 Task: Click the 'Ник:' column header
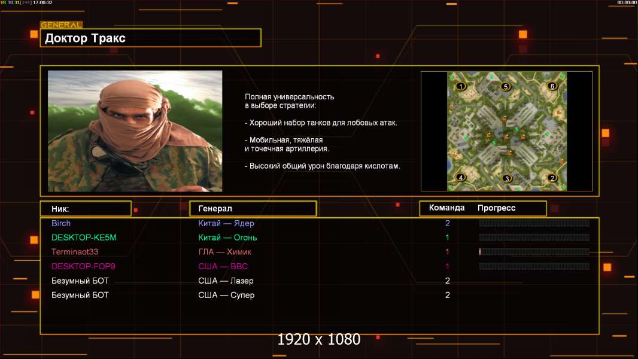[86, 209]
